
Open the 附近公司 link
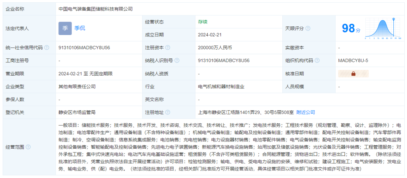click(x=306, y=113)
